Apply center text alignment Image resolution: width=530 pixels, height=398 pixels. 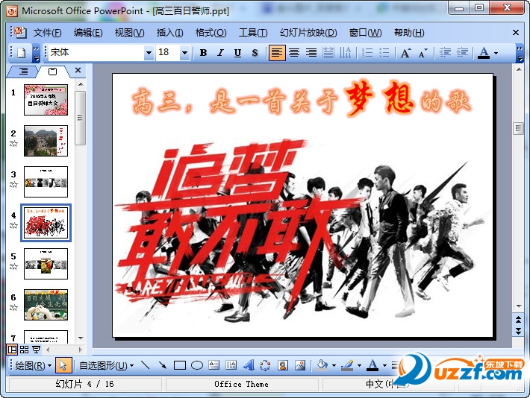[294, 53]
